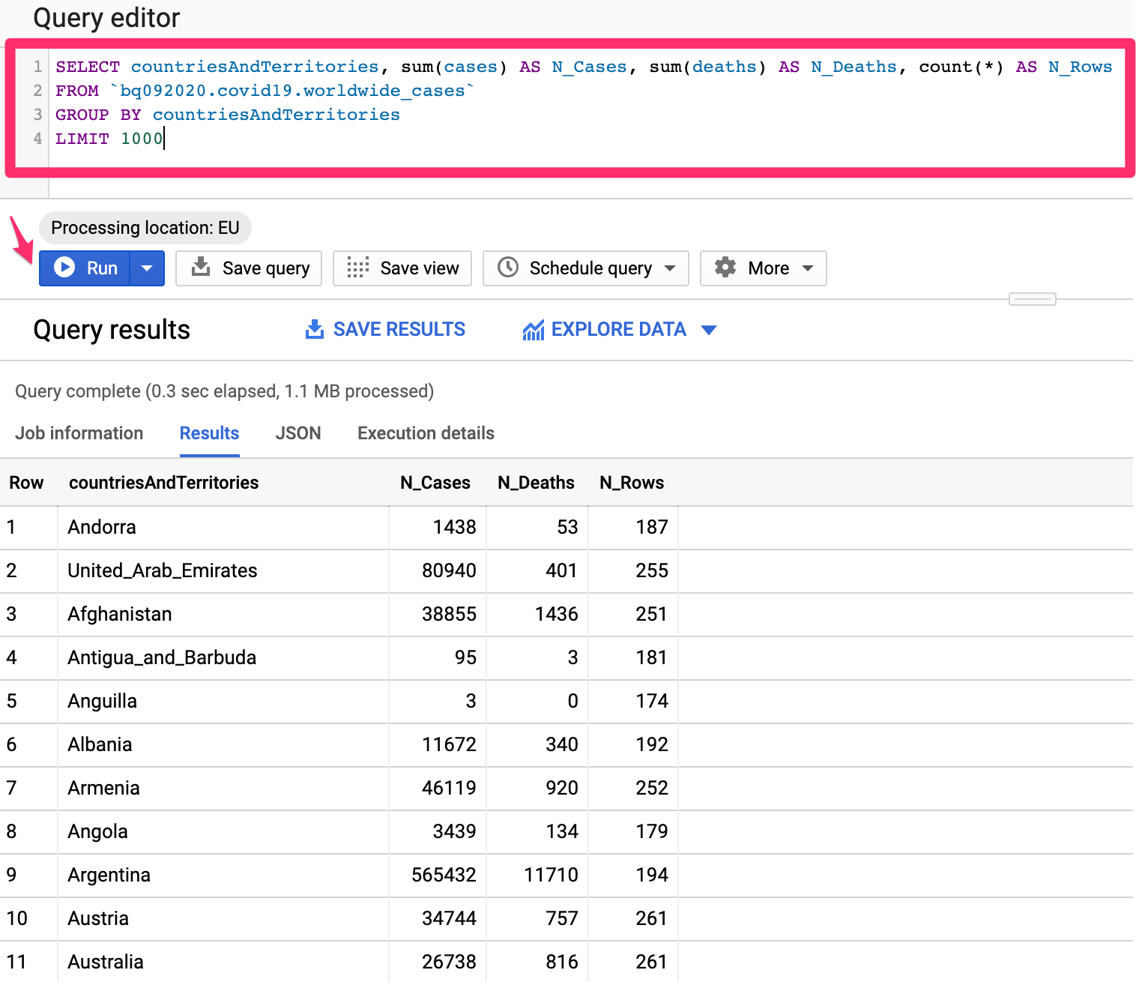Click the Schedule query clock icon
Image resolution: width=1136 pixels, height=982 pixels.
(x=508, y=268)
